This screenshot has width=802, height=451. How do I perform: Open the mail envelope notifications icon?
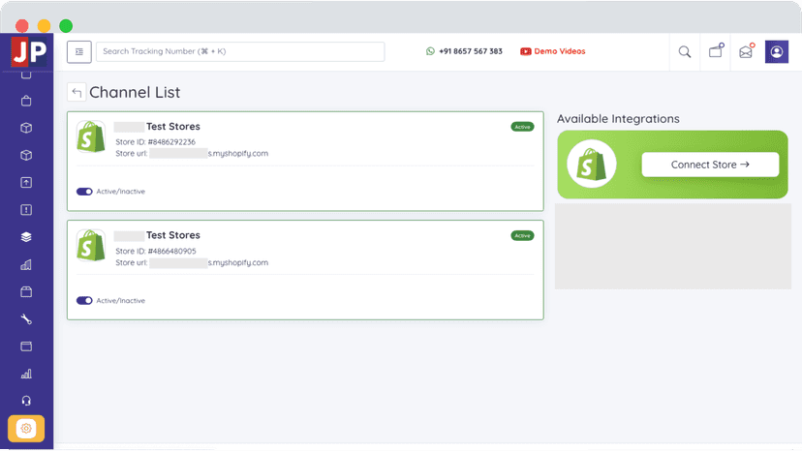(746, 51)
